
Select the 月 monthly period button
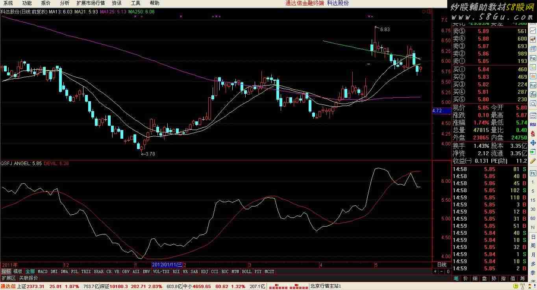533,255
